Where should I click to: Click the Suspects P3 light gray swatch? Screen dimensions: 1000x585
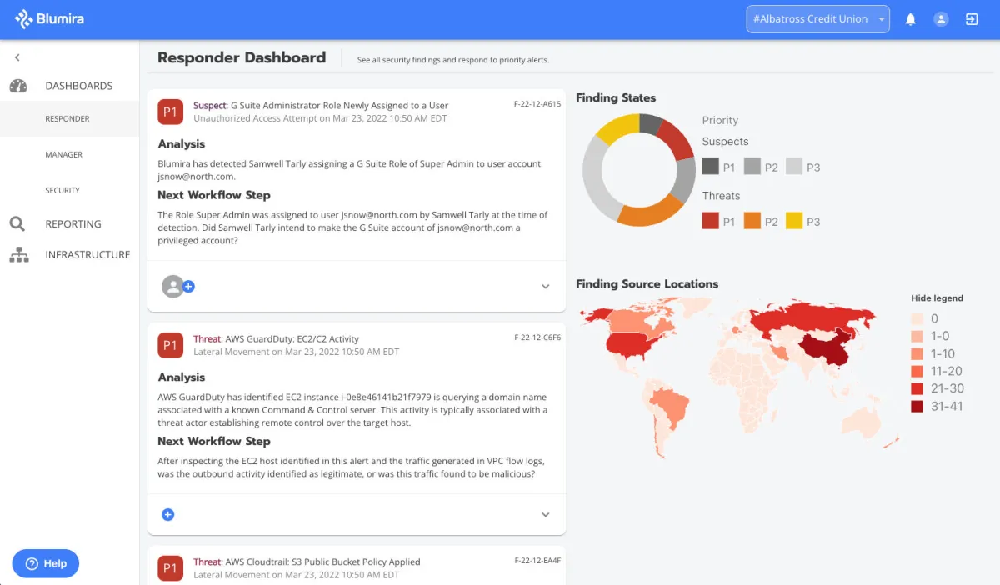794,167
